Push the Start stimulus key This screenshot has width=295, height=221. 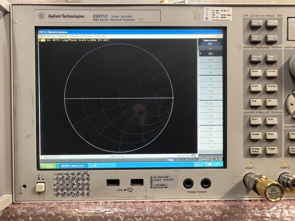point(255,121)
